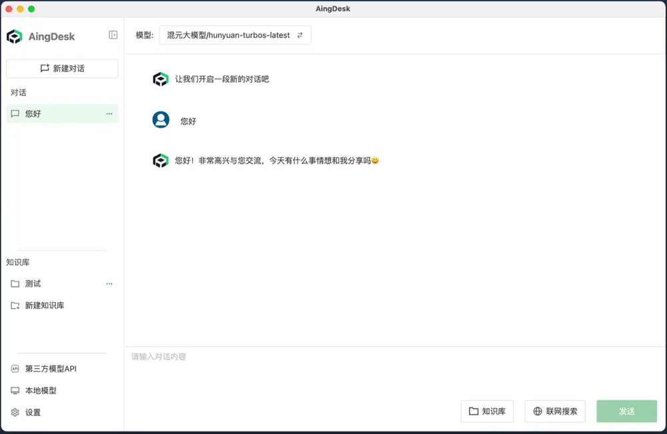
Task: Collapse the sidebar panel
Action: pyautogui.click(x=113, y=35)
